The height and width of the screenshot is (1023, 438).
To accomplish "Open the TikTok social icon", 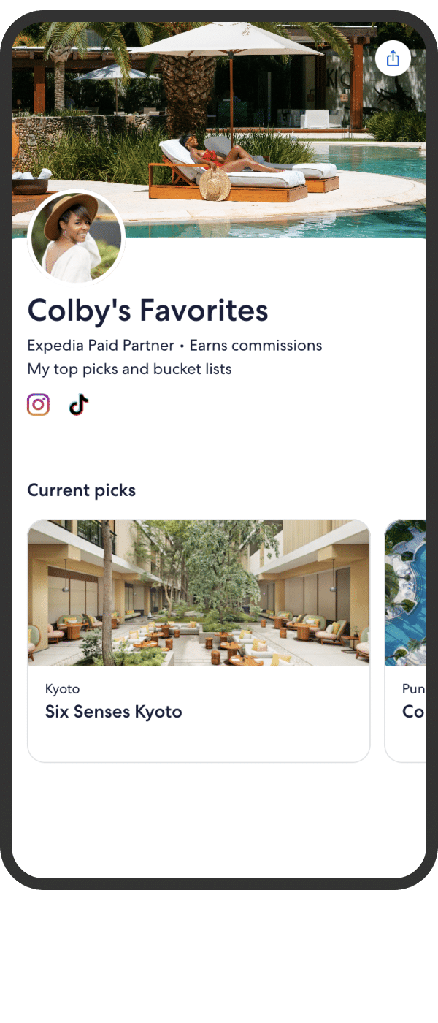I will [x=79, y=404].
